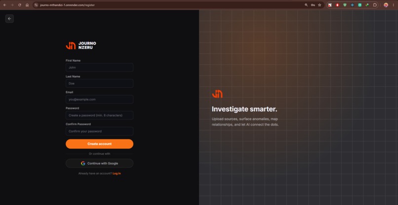Follow the Log in link
The image size is (398, 205).
point(117,173)
